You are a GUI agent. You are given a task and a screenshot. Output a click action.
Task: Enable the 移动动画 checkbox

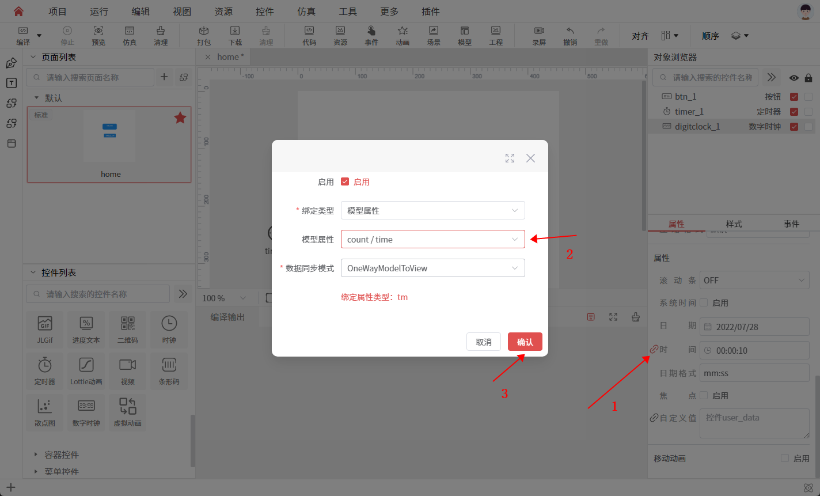pyautogui.click(x=785, y=458)
